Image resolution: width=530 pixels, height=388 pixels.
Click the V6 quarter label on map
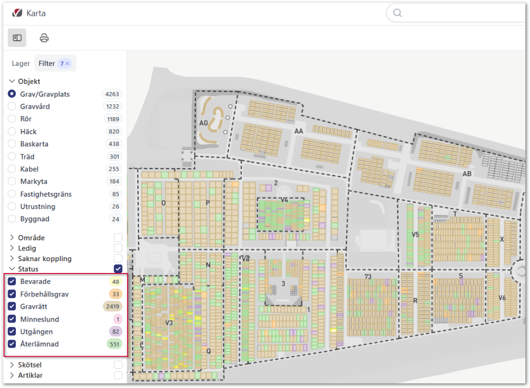tap(502, 298)
